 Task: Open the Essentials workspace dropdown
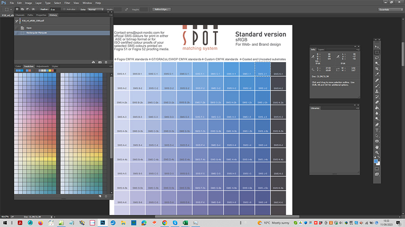coord(390,9)
